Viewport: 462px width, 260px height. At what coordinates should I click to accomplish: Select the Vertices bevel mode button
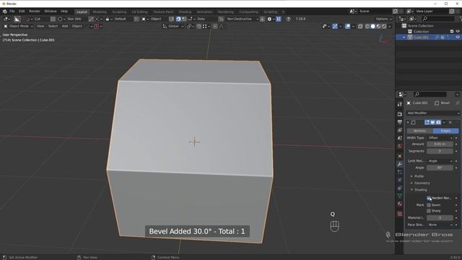419,131
